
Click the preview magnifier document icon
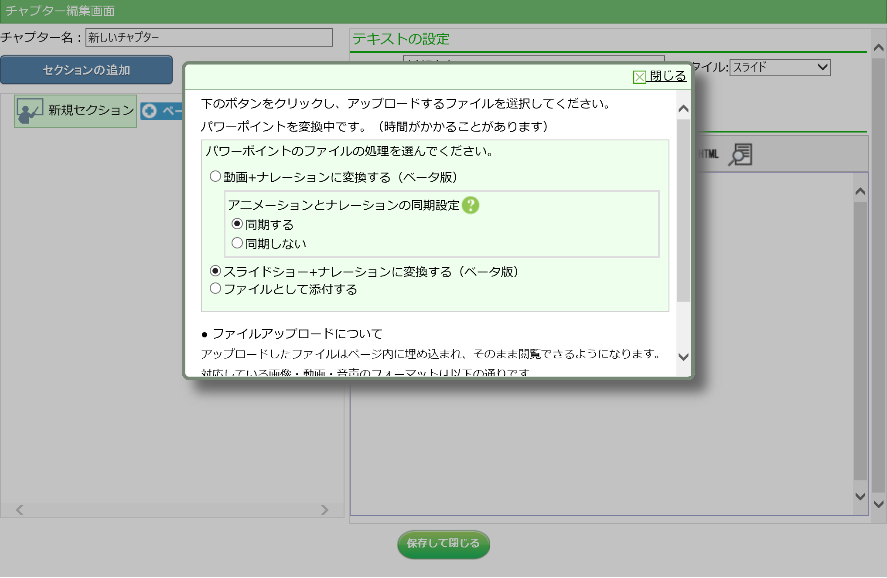click(x=740, y=154)
